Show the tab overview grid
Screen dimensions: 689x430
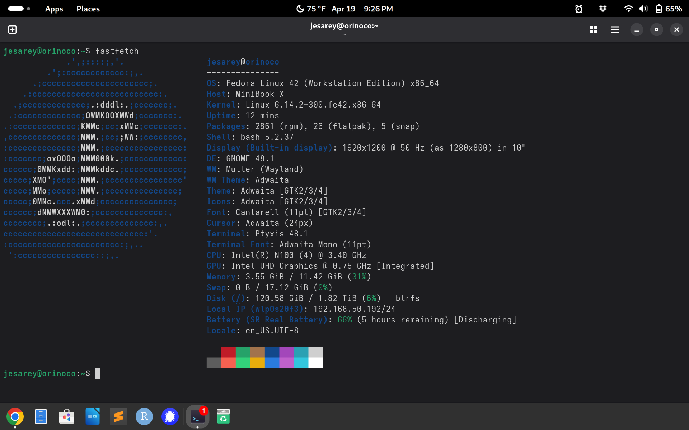pyautogui.click(x=594, y=30)
